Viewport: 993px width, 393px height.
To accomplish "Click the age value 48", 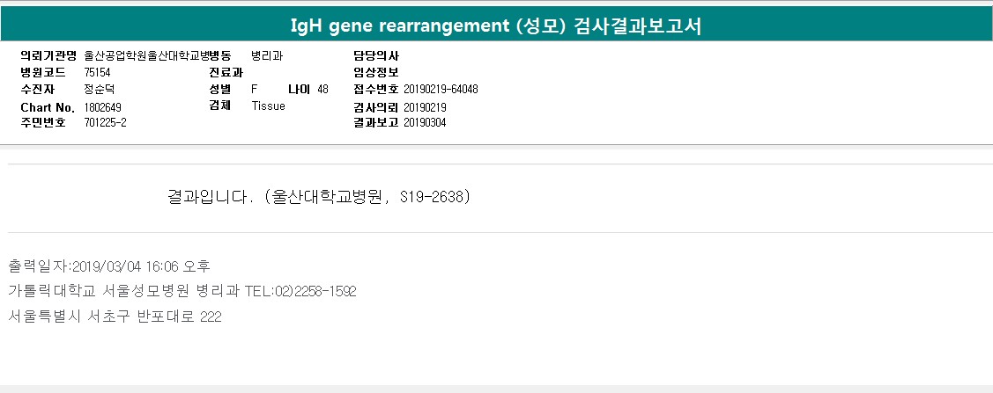I will (x=322, y=89).
